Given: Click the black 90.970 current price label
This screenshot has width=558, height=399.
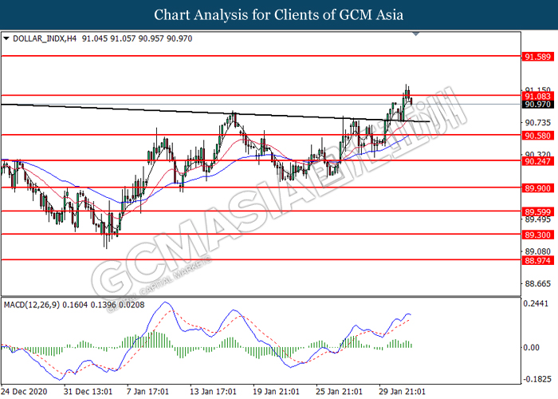Looking at the screenshot, I should pos(538,105).
